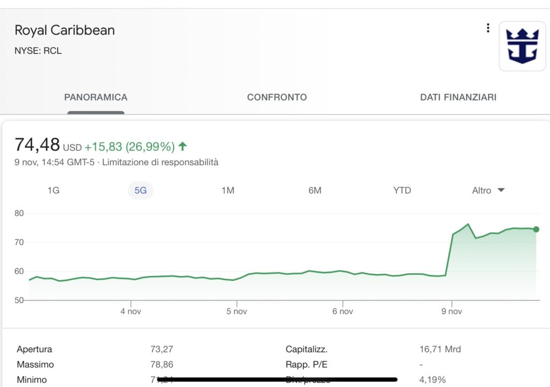Click the 4,19% dividend yield value
Image resolution: width=550 pixels, height=387 pixels.
[x=432, y=379]
